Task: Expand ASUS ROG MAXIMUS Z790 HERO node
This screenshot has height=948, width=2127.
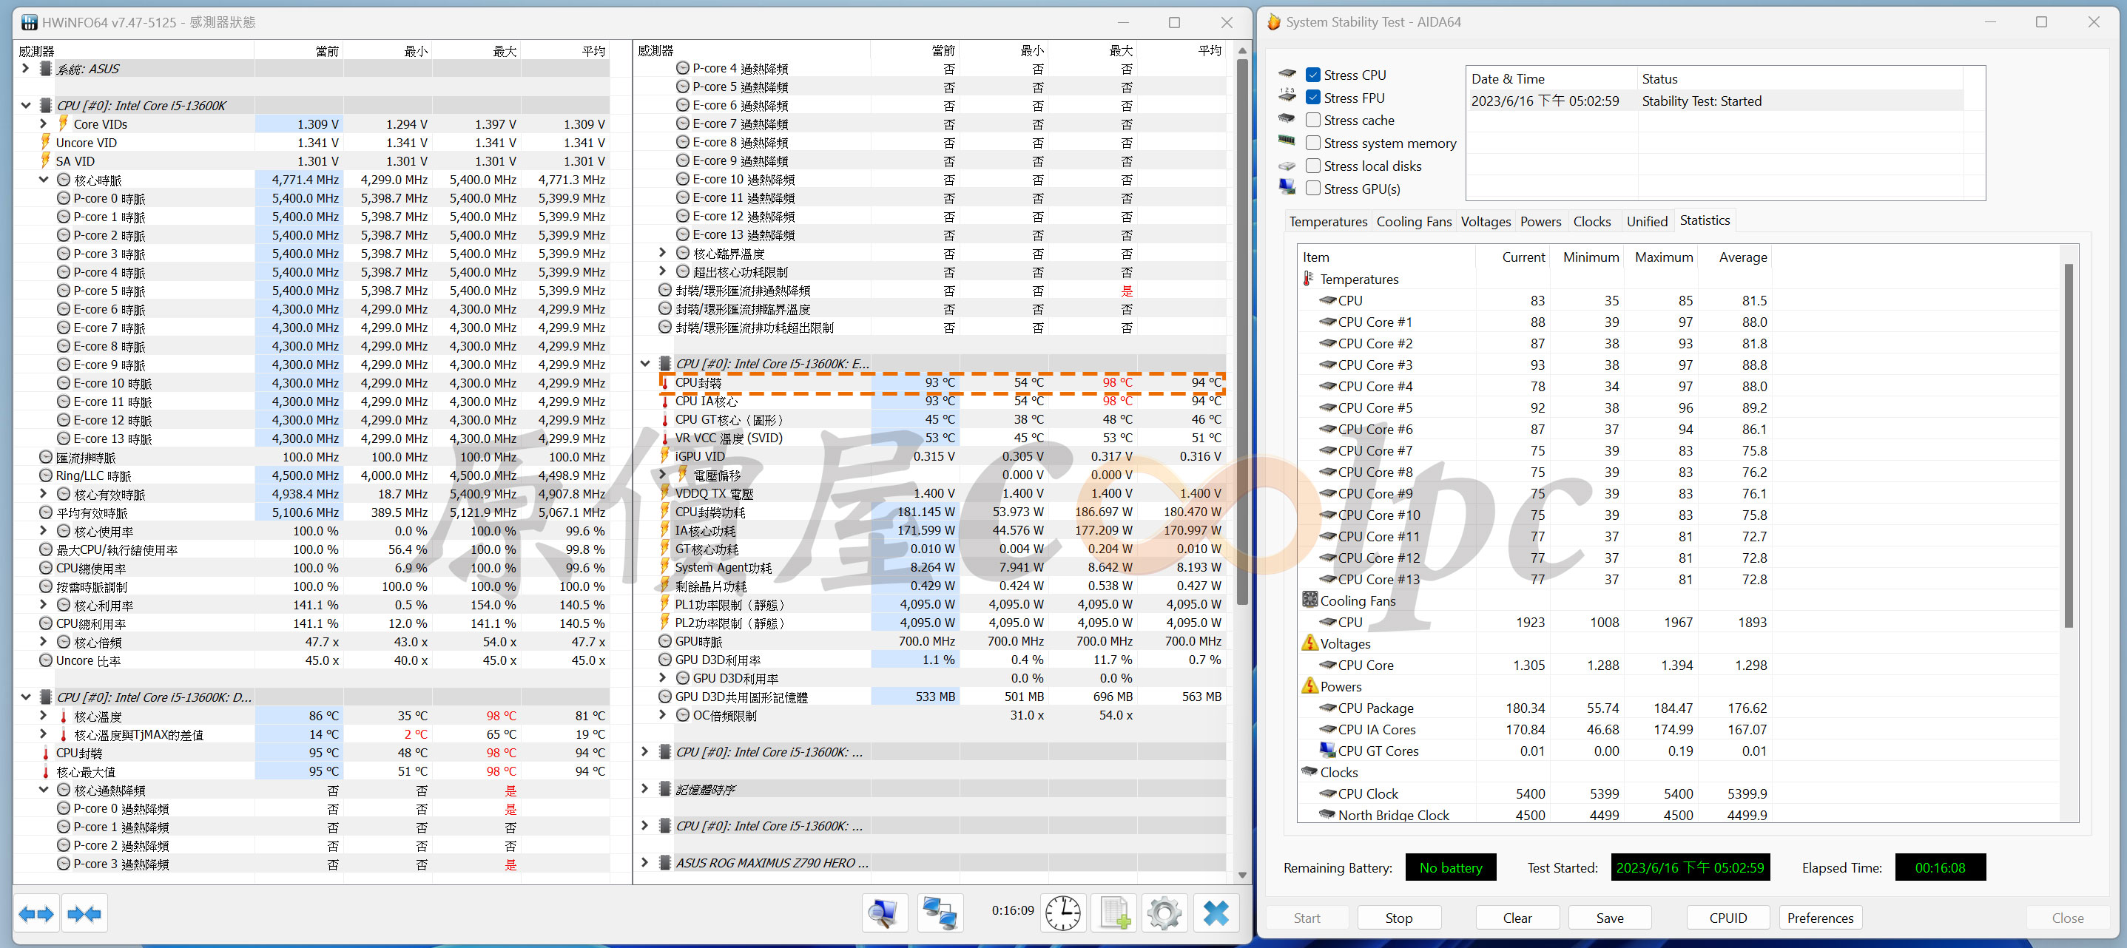Action: tap(645, 863)
